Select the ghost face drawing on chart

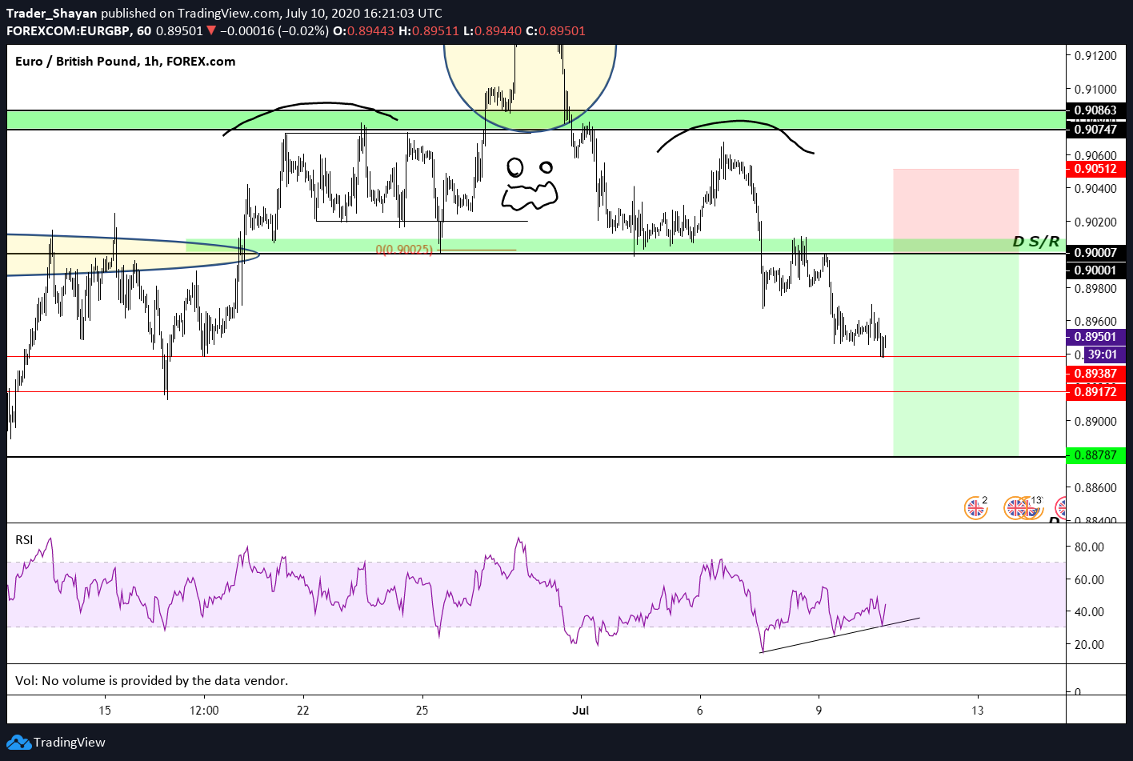529,184
